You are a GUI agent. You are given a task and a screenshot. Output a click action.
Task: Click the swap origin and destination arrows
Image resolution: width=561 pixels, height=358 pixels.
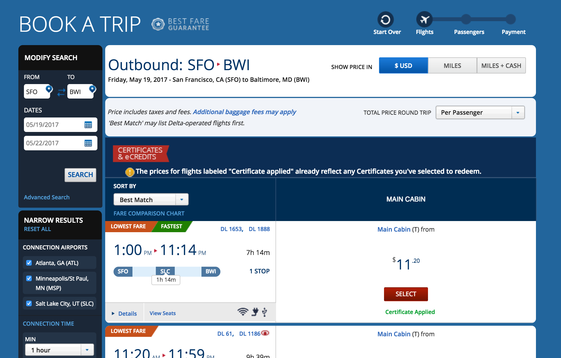pyautogui.click(x=61, y=92)
